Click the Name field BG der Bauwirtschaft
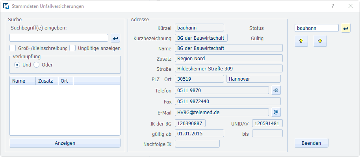This screenshot has width=360, height=157. point(229,48)
